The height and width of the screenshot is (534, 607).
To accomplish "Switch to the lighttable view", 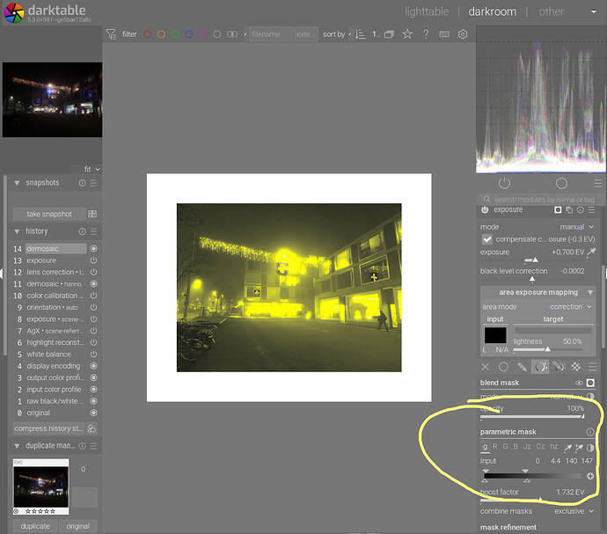I will (426, 11).
